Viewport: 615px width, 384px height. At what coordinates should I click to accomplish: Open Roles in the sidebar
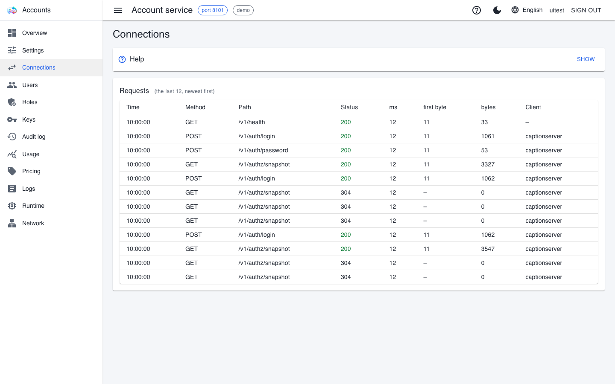[x=51, y=102]
